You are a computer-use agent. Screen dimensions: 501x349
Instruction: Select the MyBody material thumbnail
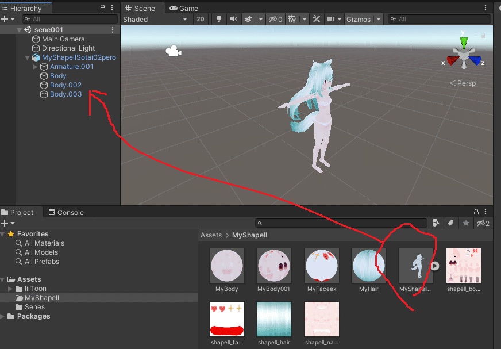point(227,266)
